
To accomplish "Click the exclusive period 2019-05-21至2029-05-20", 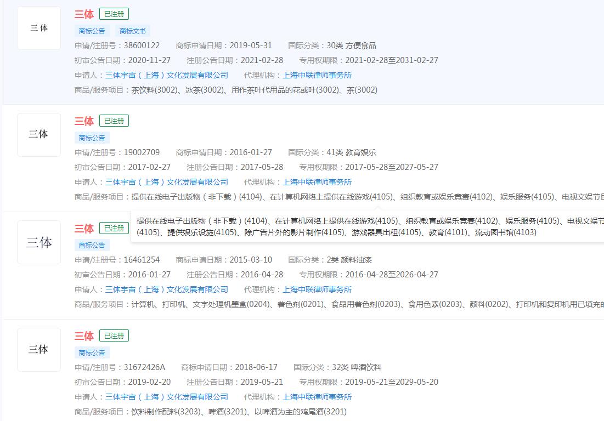I will point(392,382).
